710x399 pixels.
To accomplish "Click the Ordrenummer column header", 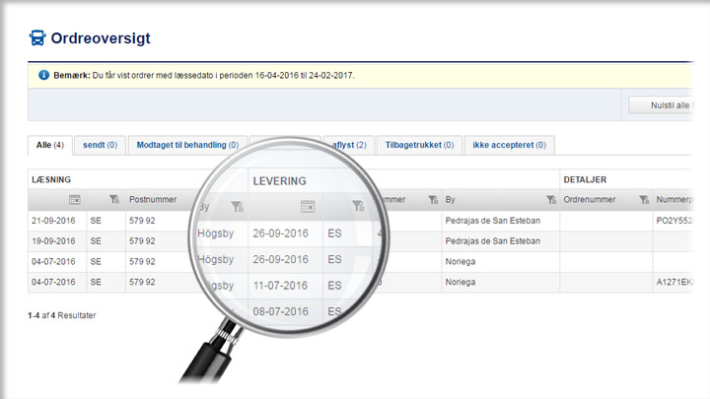I will (x=590, y=199).
